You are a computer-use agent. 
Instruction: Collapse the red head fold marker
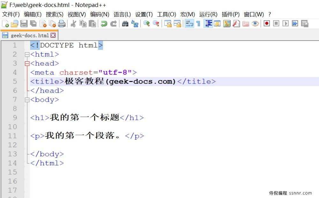(27, 64)
